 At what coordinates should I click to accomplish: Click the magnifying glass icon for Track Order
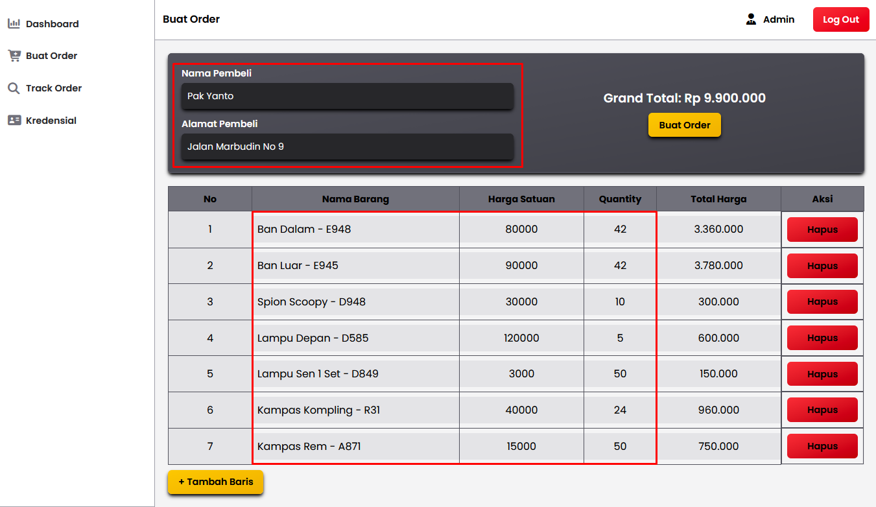[13, 88]
